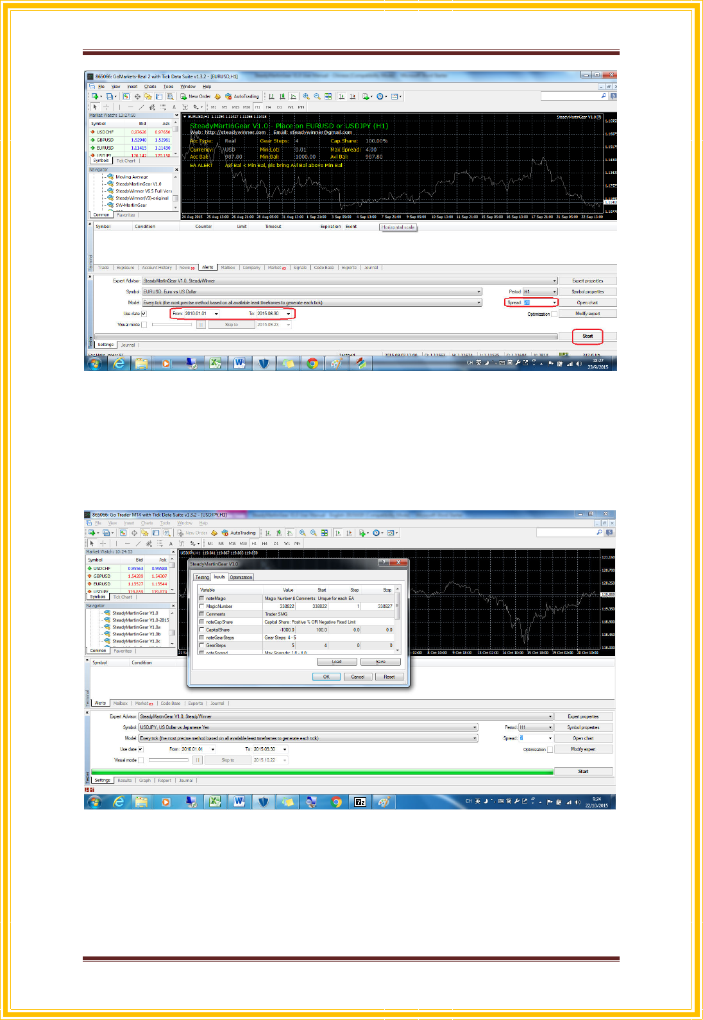Click Load button in SteadyMartinGear dialog

337,662
